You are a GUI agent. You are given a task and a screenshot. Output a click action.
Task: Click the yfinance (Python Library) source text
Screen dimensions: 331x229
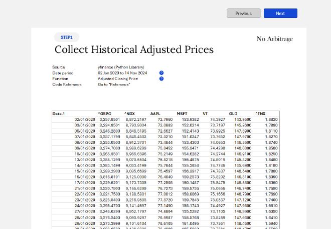[121, 67]
